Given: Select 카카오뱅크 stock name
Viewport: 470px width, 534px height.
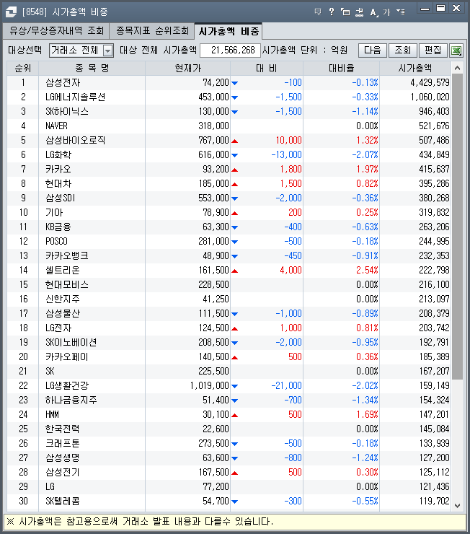Looking at the screenshot, I should pyautogui.click(x=66, y=255).
